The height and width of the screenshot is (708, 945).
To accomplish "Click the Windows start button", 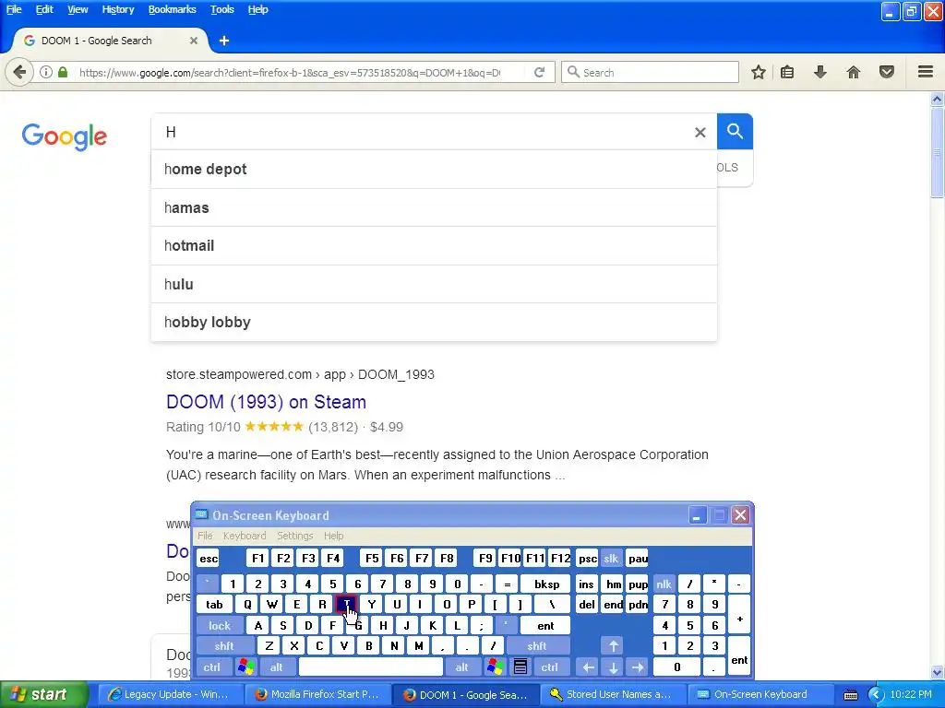I will pos(44,695).
